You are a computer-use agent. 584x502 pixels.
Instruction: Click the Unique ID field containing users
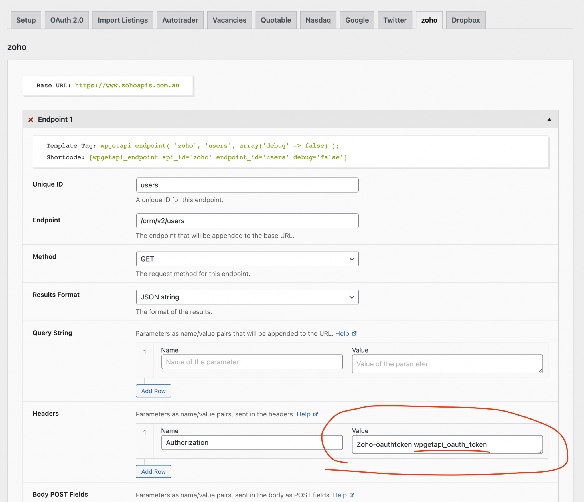[247, 185]
